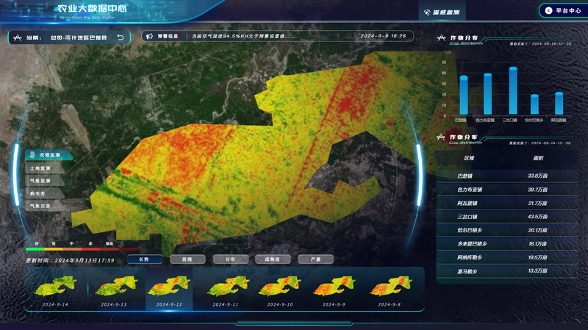Image resolution: width=588 pixels, height=330 pixels.
Task: Go to 平台中心 via its label
Action: coord(568,10)
